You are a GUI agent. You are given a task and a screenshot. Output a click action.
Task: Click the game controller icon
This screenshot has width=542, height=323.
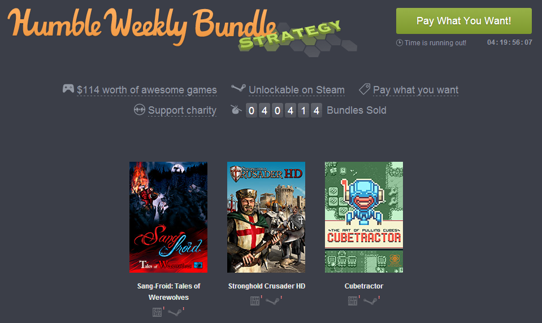[68, 89]
